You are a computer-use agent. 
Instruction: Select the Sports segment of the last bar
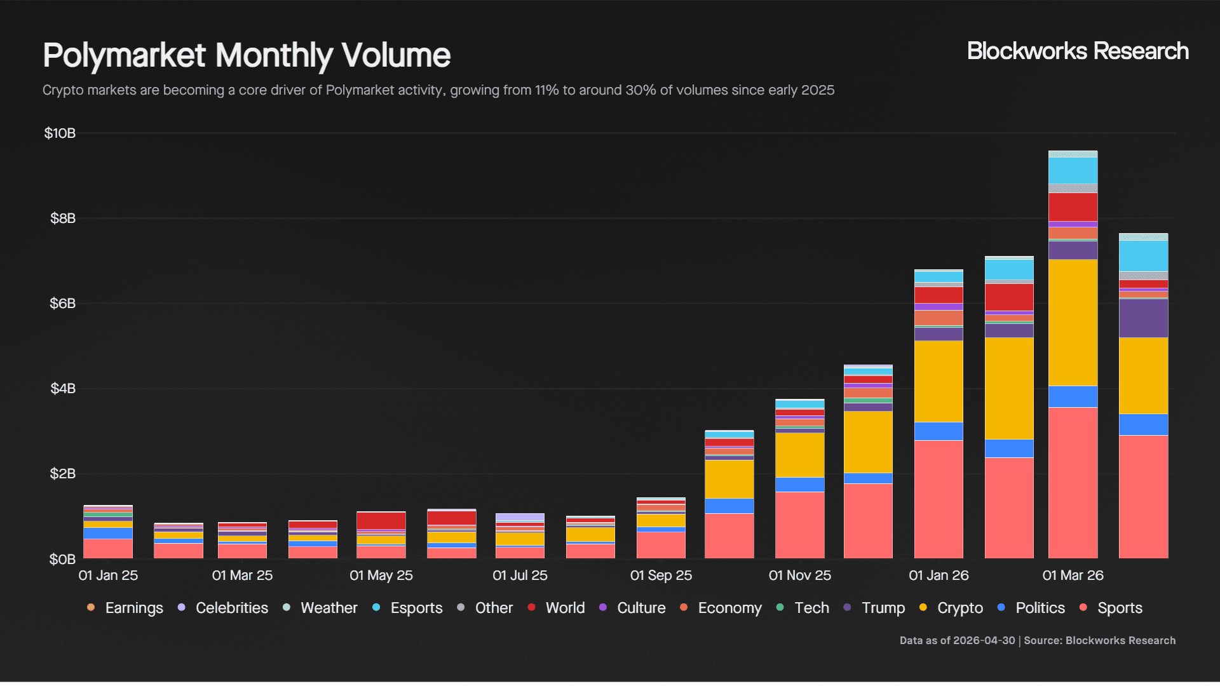(1143, 497)
